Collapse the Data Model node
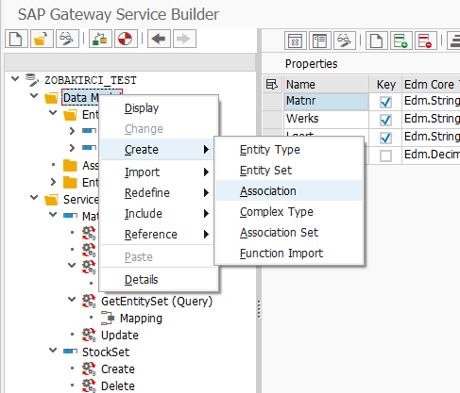460x393 pixels. pos(34,95)
